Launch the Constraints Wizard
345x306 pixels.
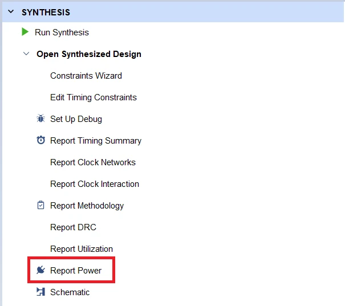pyautogui.click(x=86, y=76)
